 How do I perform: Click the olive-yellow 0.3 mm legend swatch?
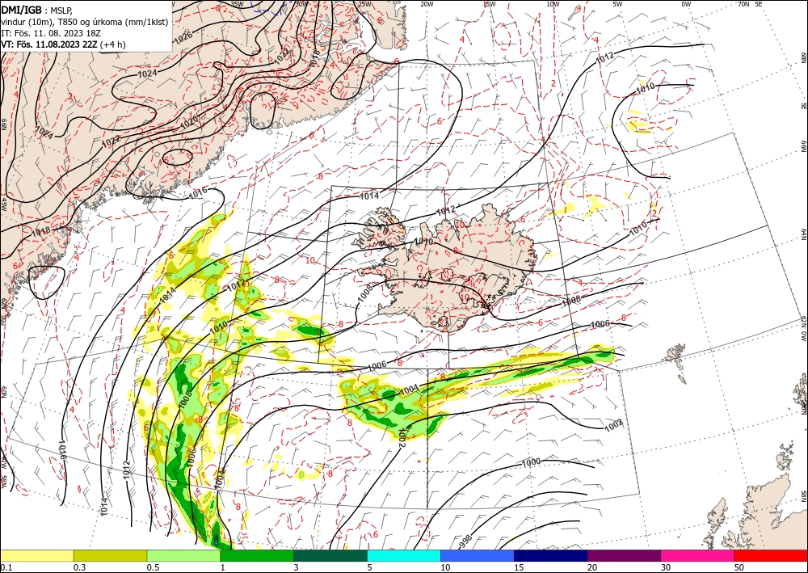(110, 555)
